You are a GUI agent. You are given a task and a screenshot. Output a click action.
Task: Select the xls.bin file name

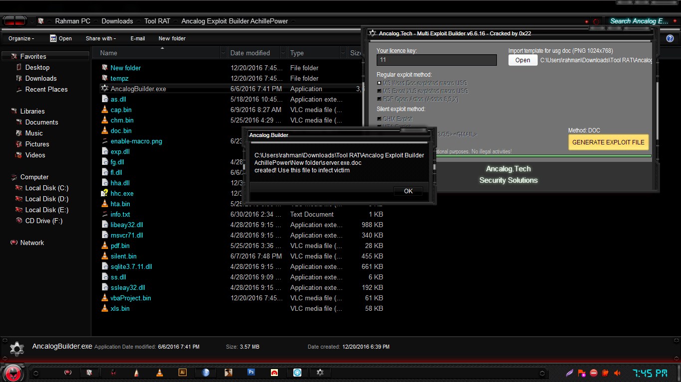(x=120, y=308)
